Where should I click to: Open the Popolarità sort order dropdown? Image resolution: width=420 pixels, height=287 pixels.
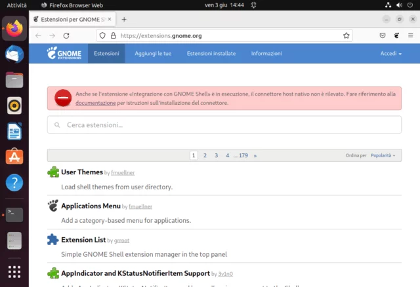(383, 156)
